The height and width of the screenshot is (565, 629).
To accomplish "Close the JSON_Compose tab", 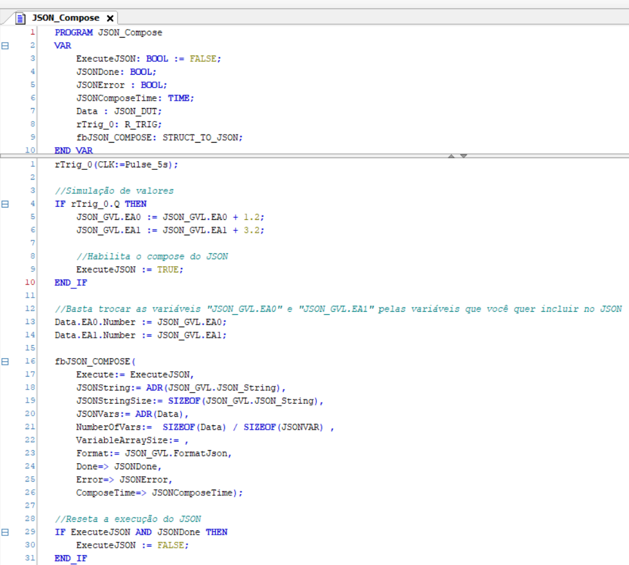I will pos(110,18).
